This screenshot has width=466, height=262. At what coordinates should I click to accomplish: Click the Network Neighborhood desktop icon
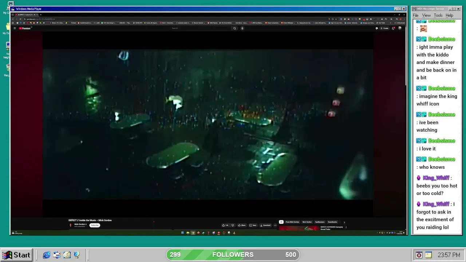click(7, 50)
